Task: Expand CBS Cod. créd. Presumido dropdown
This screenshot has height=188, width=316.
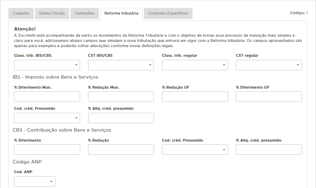Action: point(195,150)
